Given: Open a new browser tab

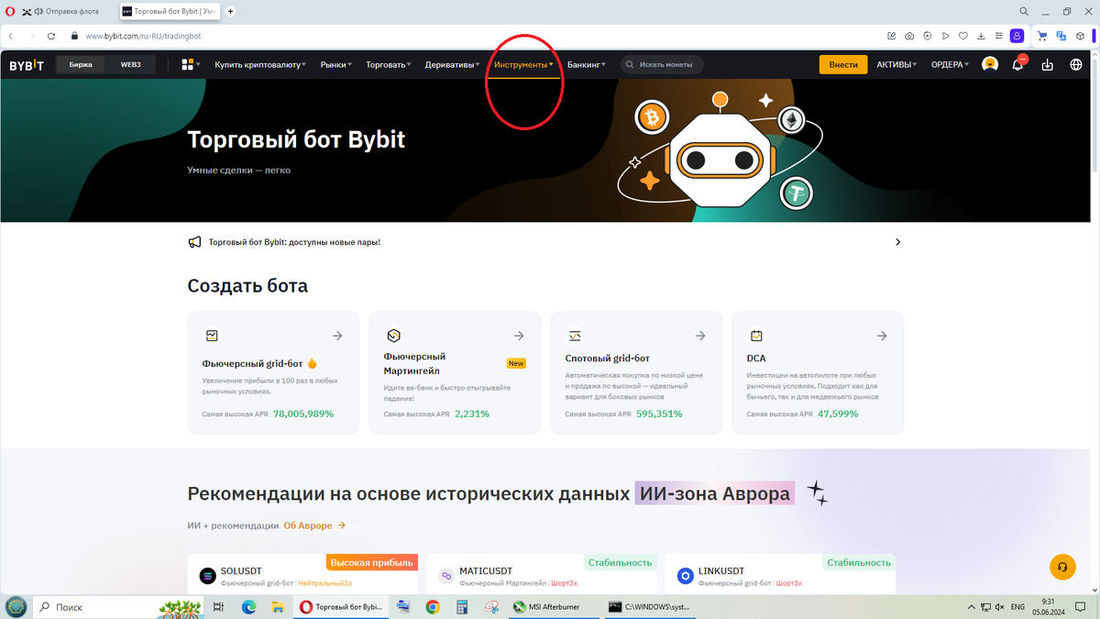Looking at the screenshot, I should click(x=230, y=11).
